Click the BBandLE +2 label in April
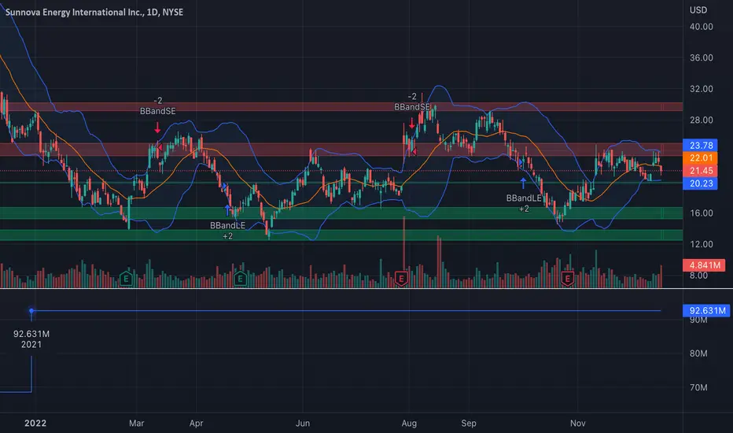Viewport: 733px width, 433px height. pos(227,231)
